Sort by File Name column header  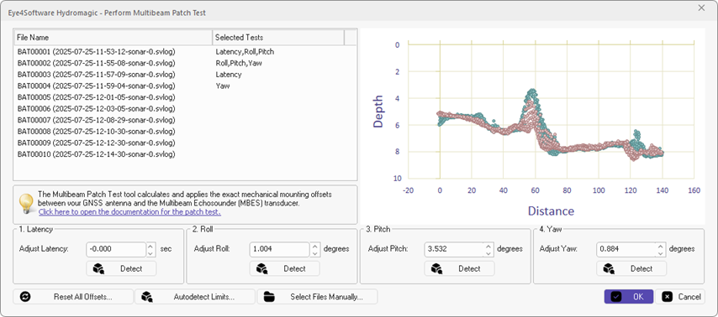(x=114, y=38)
